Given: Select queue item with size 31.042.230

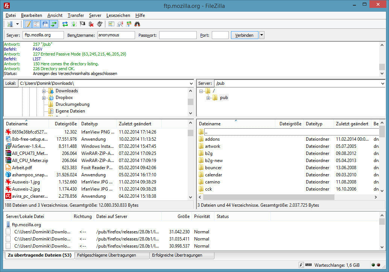Looking at the screenshot, I should [108, 232].
